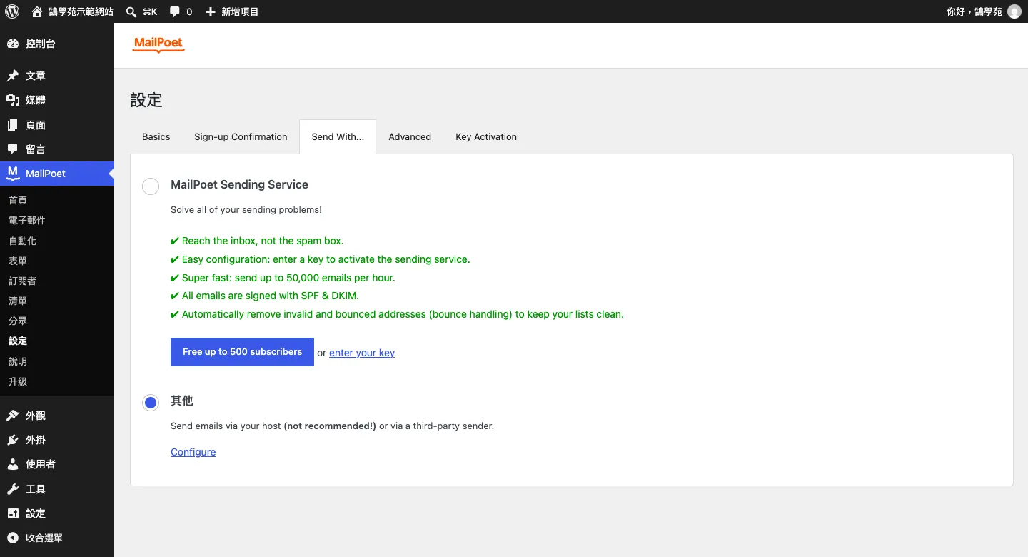Click the 控制台 dashboard icon
The image size is (1028, 557).
pos(13,44)
